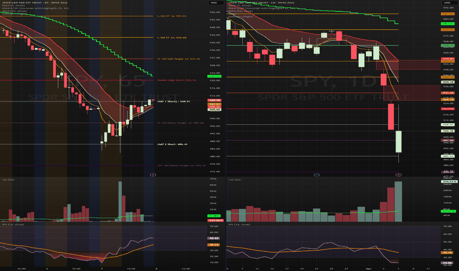The width and height of the screenshot is (459, 271).
Task: Click the event marker icon below the 65-minute chart
Action: [153, 174]
